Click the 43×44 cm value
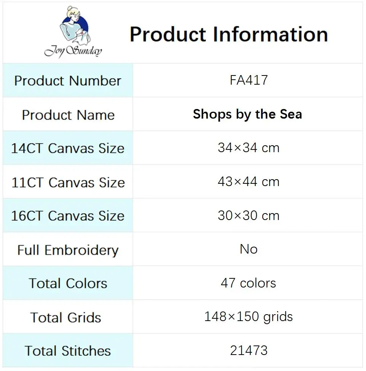The width and height of the screenshot is (366, 371). [x=249, y=182]
